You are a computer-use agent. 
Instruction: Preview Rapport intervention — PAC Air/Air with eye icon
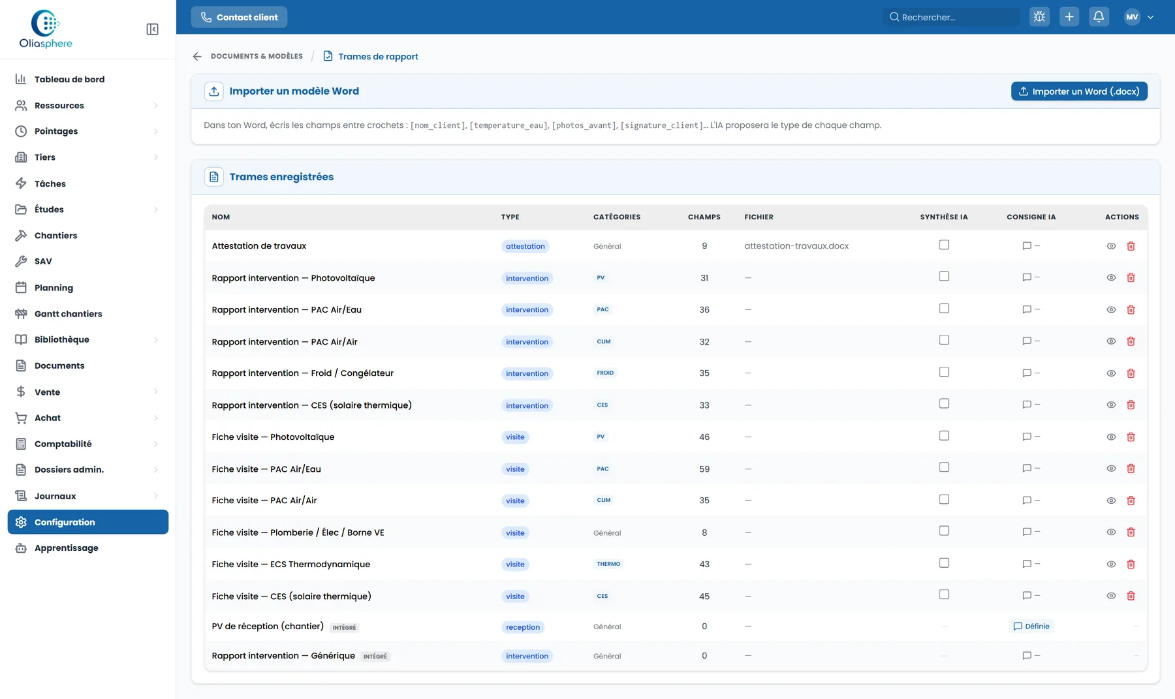point(1111,341)
